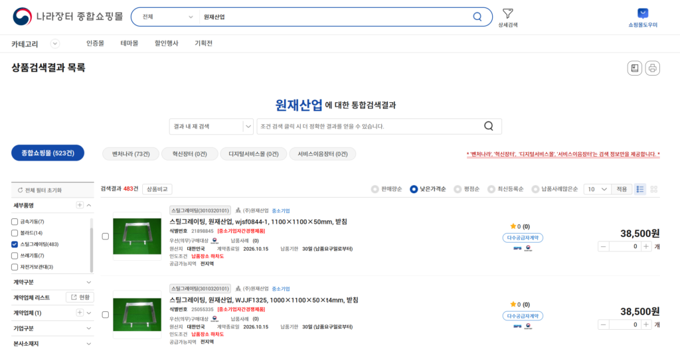Viewport: 680px width, 349px height.
Task: Click plus icon next to 세부품명 filter
Action: click(x=80, y=206)
